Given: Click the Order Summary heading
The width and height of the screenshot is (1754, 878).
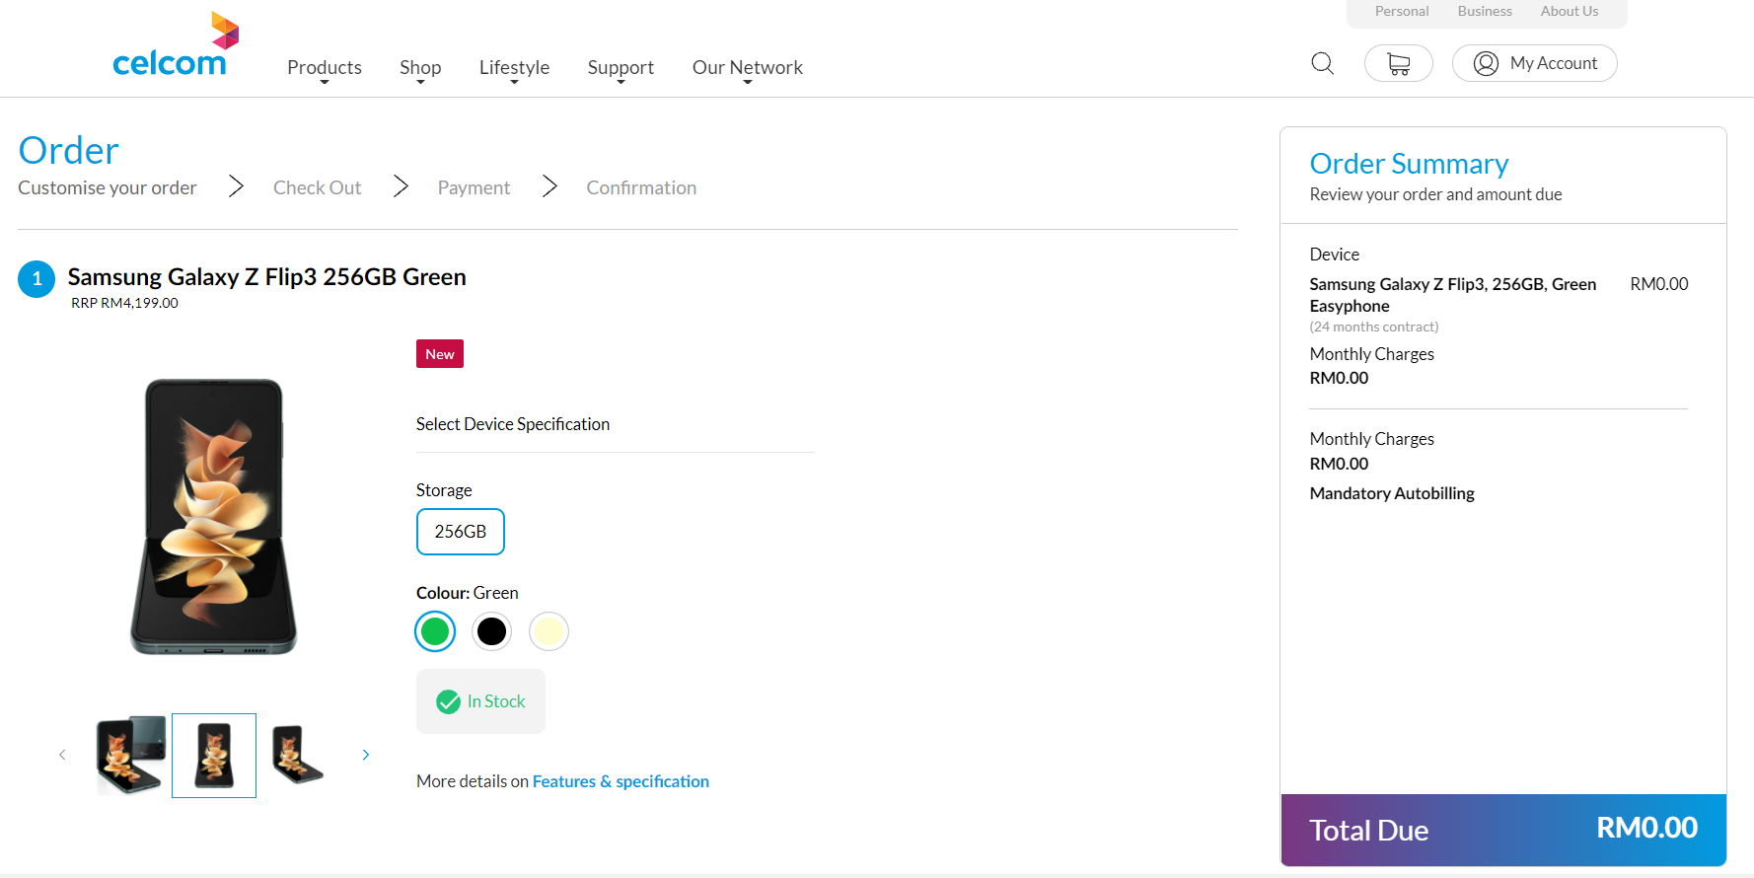Looking at the screenshot, I should click(1409, 164).
